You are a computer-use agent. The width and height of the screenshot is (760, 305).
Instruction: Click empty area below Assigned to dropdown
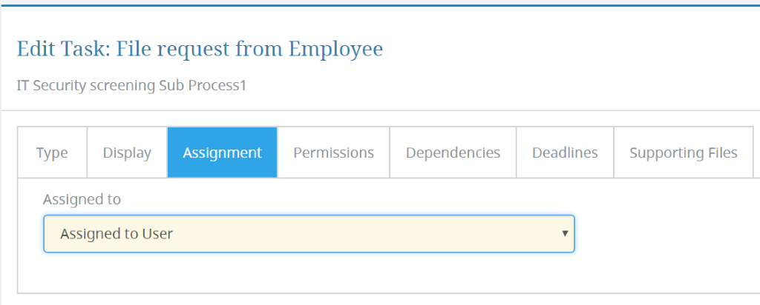pyautogui.click(x=309, y=272)
